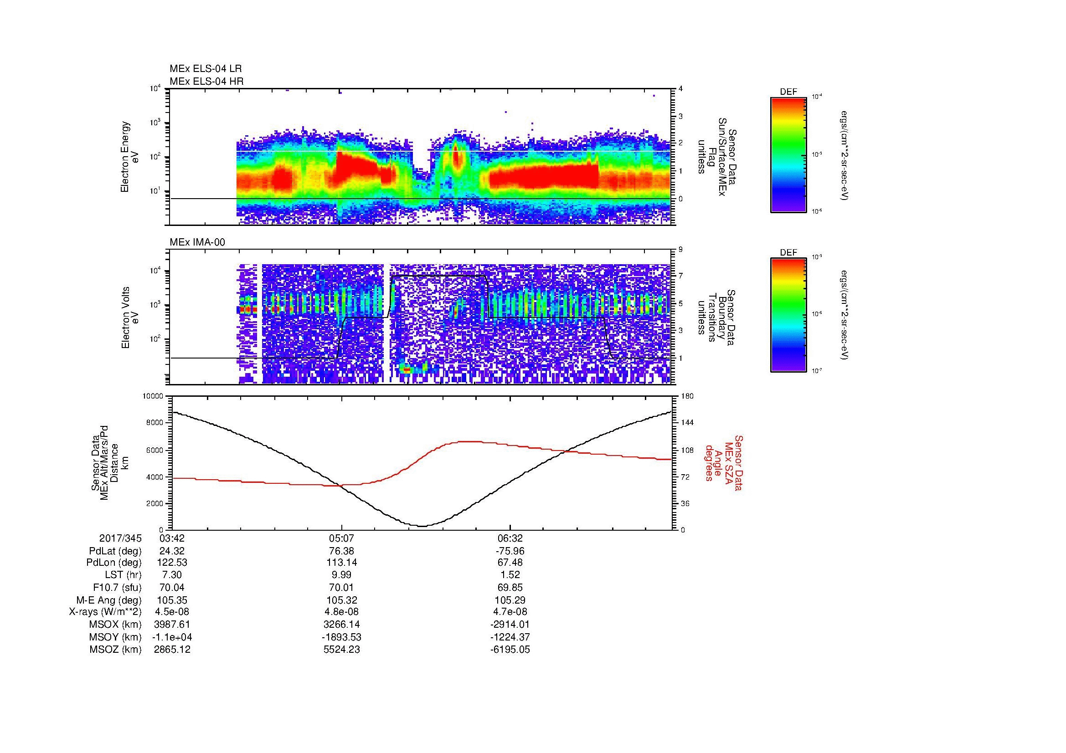Click the 180 SZA axis tick label

[688, 396]
